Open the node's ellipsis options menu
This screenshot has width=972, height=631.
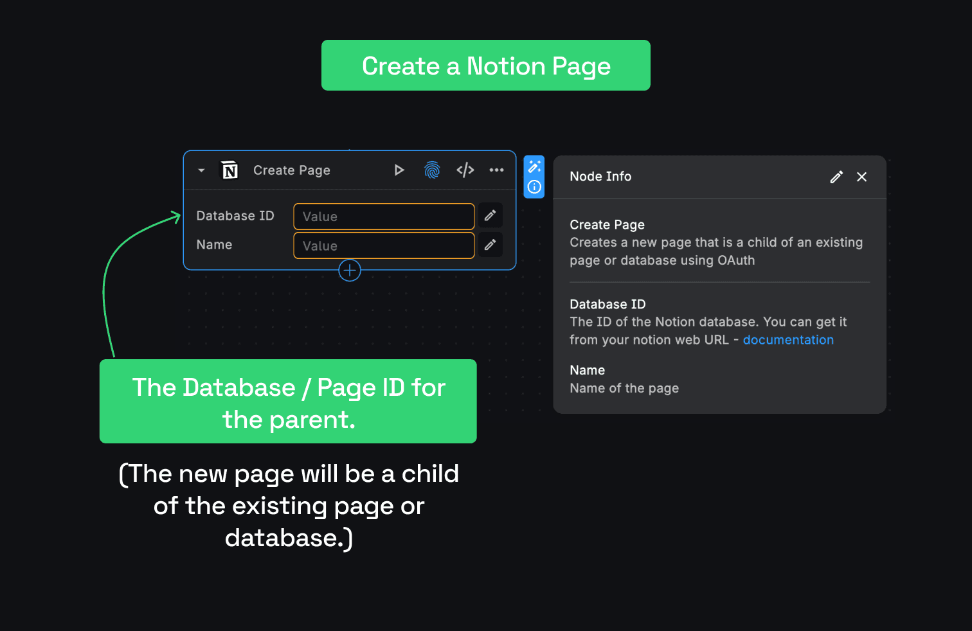tap(496, 170)
